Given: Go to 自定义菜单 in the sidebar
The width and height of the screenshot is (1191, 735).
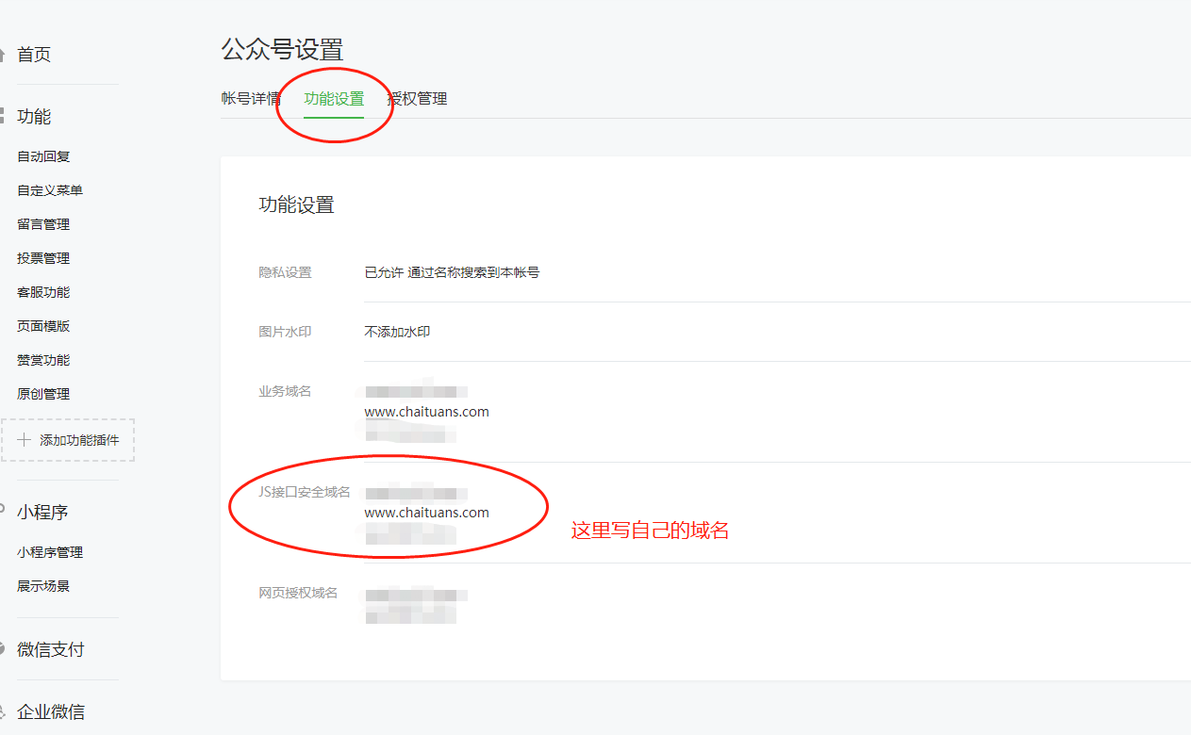Looking at the screenshot, I should pyautogui.click(x=50, y=190).
